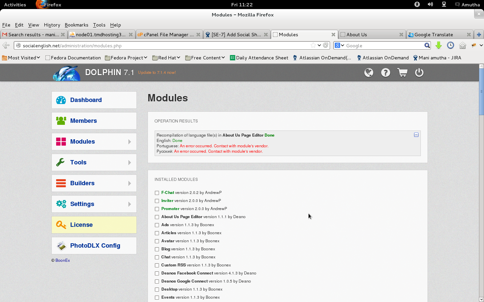
Task: Click the power logout icon
Action: click(x=419, y=72)
